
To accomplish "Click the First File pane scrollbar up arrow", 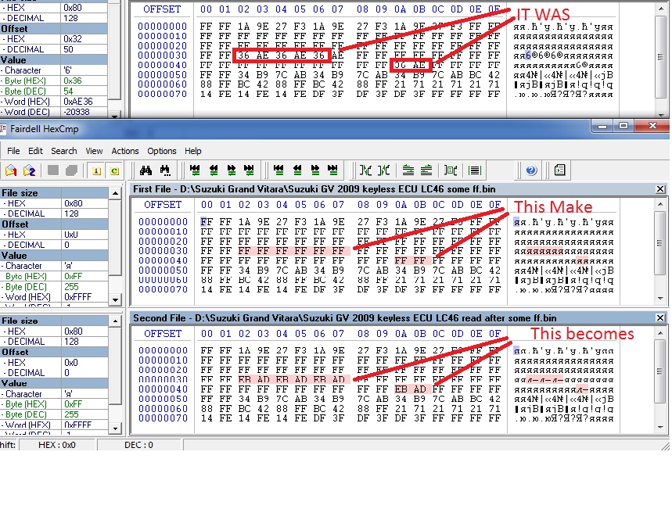I will [660, 204].
